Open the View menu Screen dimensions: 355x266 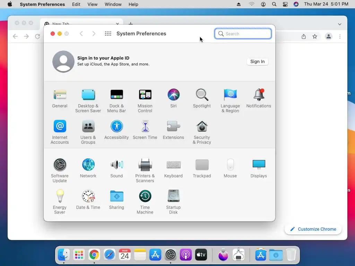click(92, 4)
